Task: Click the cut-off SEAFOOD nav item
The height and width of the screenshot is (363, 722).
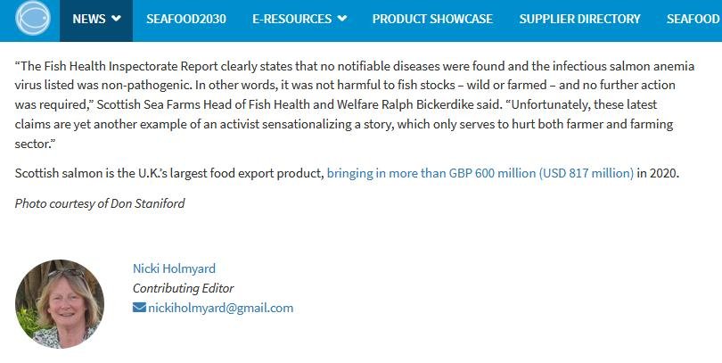Action: (x=693, y=19)
